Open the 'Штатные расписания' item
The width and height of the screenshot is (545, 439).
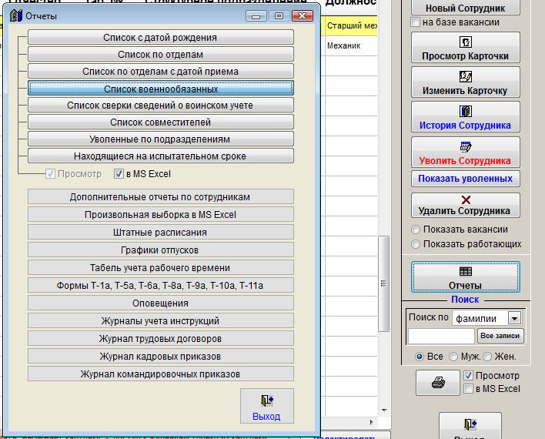(x=161, y=232)
